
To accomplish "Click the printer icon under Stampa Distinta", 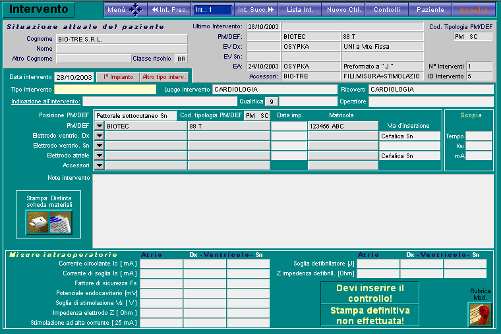I will 38,223.
